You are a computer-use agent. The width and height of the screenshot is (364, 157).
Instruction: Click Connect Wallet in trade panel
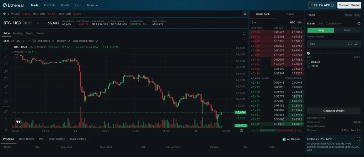point(333,111)
